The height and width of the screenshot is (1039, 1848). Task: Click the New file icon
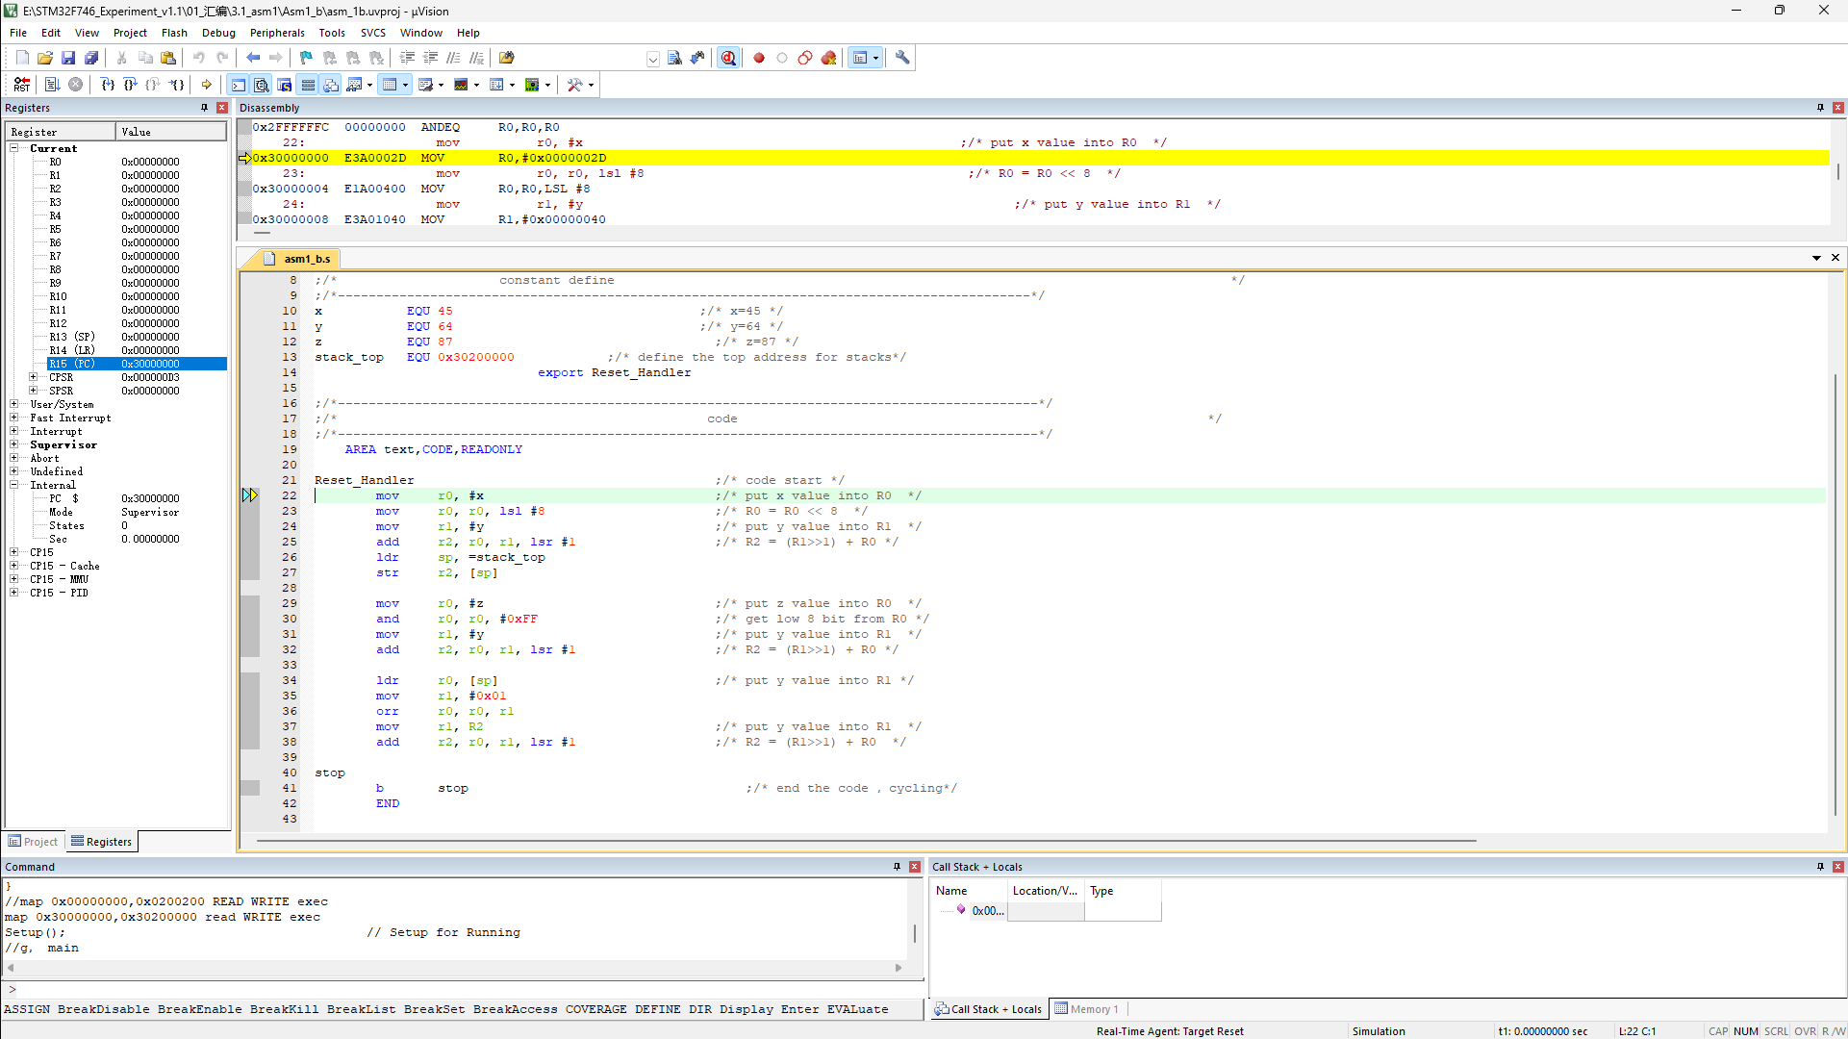click(22, 58)
